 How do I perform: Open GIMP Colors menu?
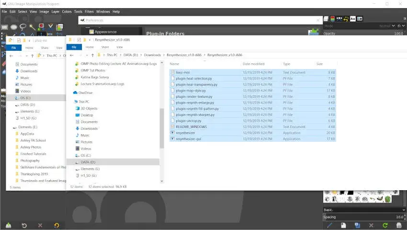[x=67, y=11]
